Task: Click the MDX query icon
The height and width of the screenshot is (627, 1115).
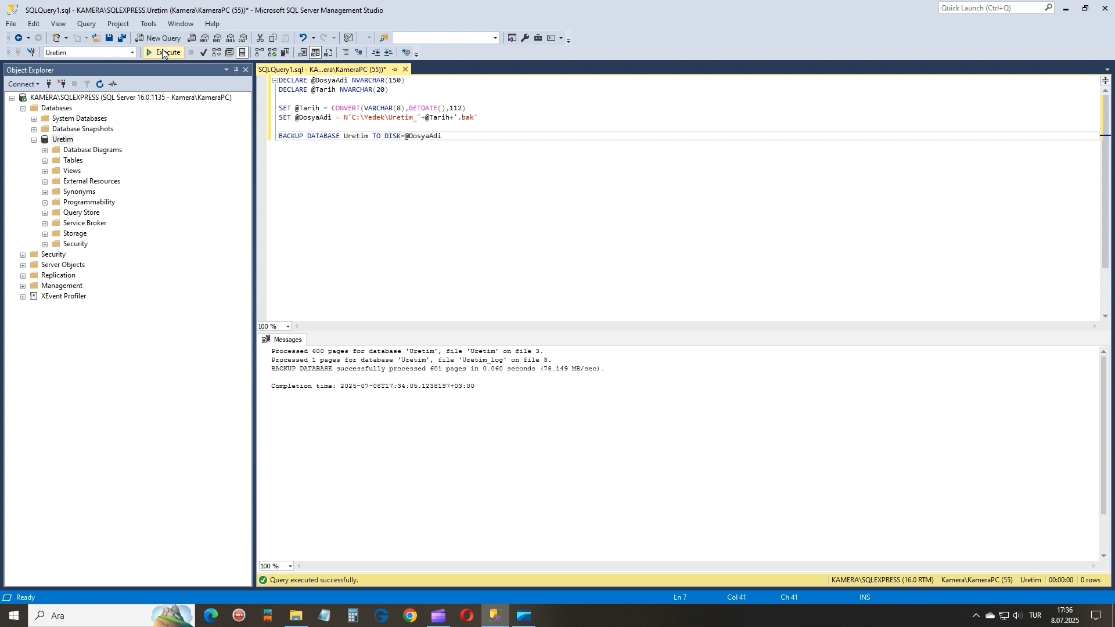Action: point(204,38)
